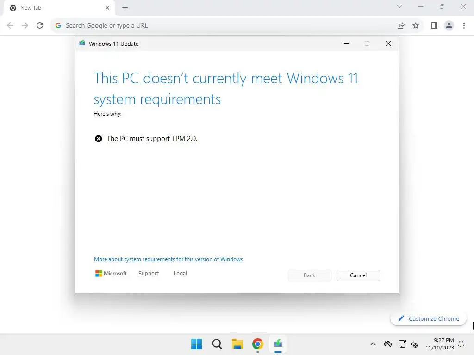This screenshot has width=474, height=355.
Task: Click the Microsoft logo
Action: [x=111, y=274]
